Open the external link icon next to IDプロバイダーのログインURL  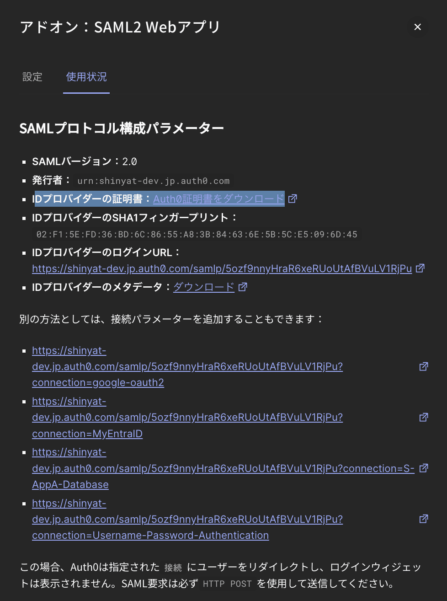[420, 268]
